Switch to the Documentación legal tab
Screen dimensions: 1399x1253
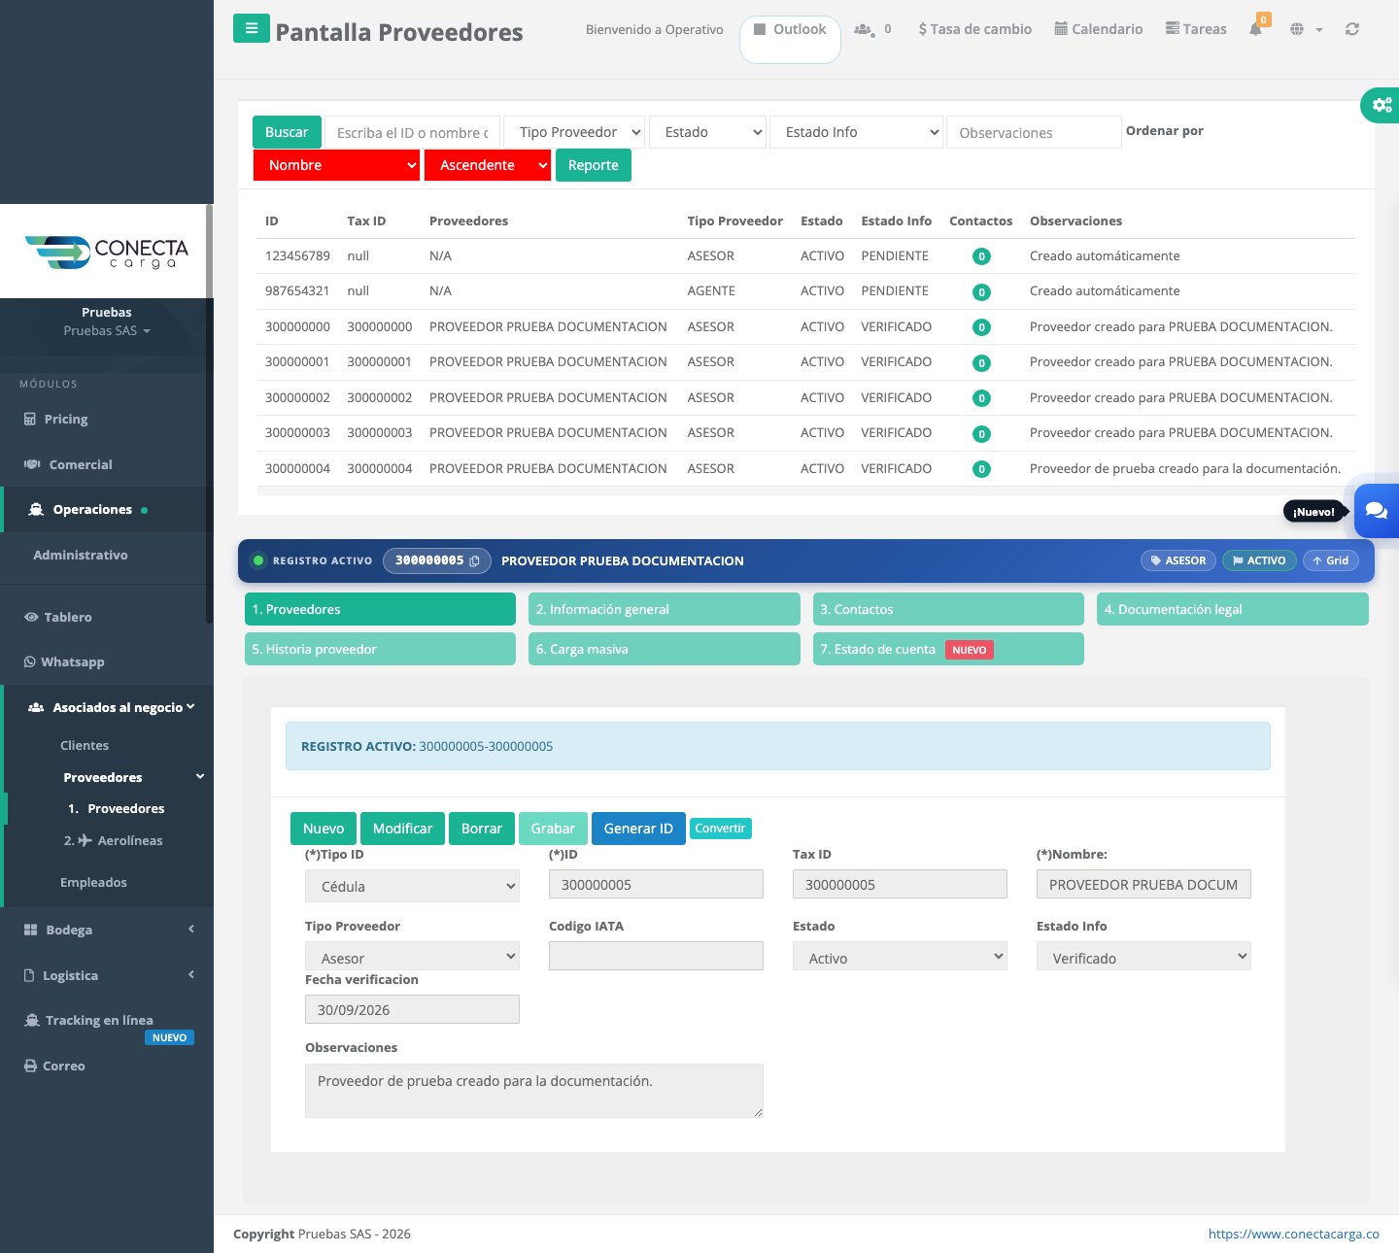point(1233,609)
